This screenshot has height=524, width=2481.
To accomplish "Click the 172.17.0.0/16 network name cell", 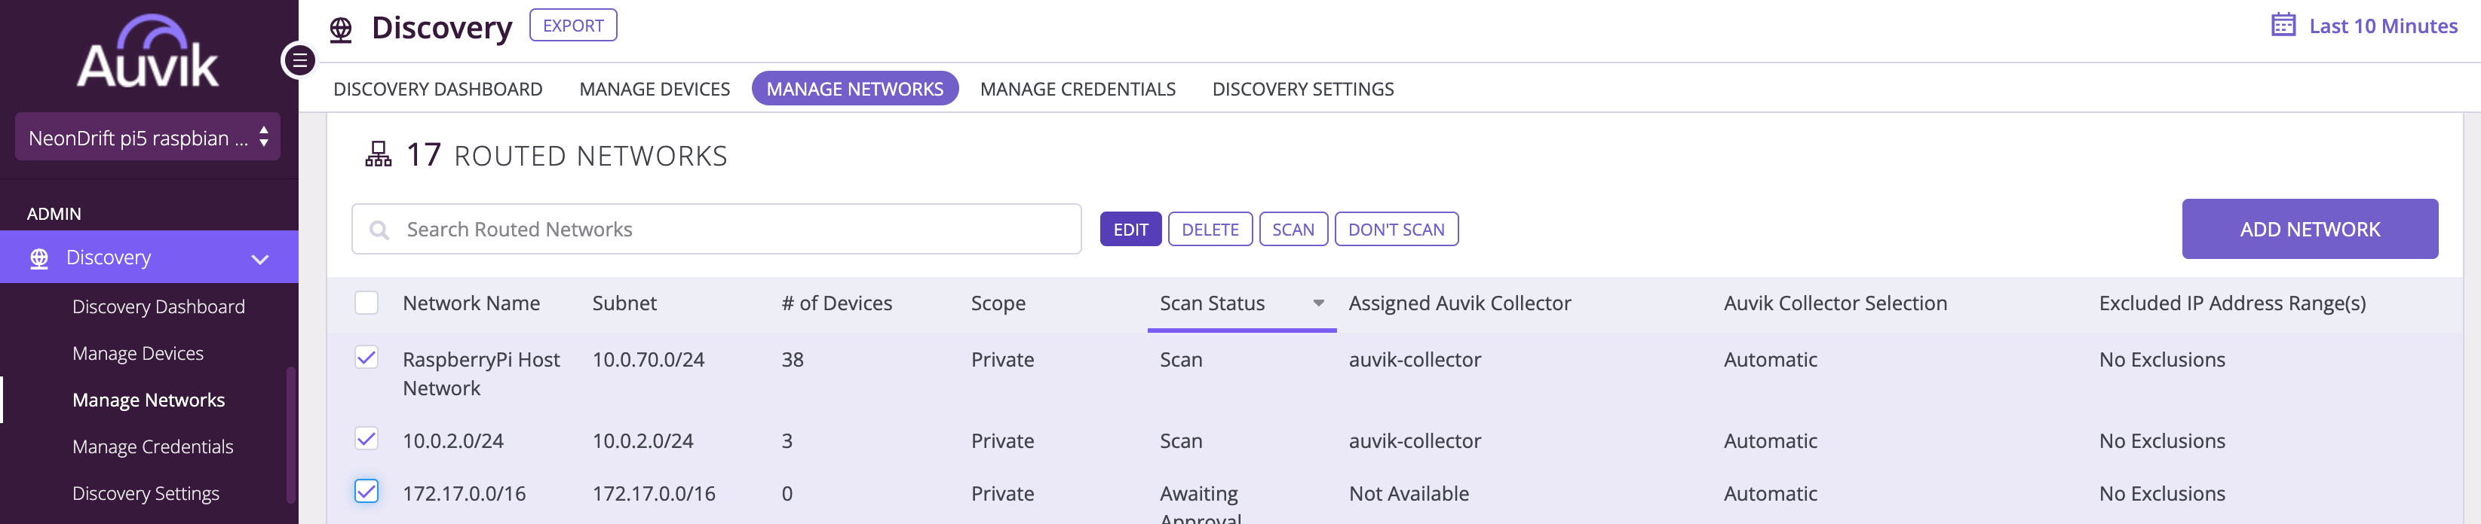I will [x=465, y=493].
